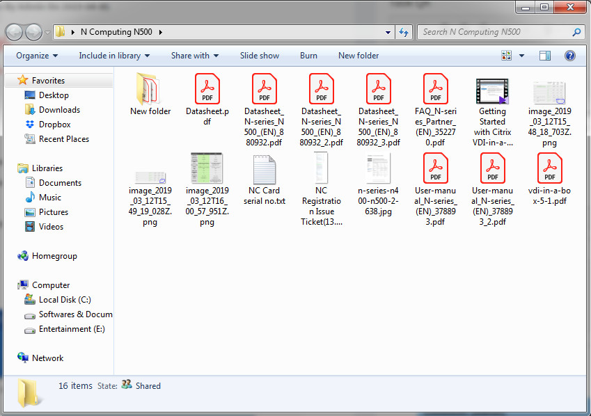Click Slide show in the toolbar
This screenshot has width=591, height=416.
pyautogui.click(x=260, y=56)
